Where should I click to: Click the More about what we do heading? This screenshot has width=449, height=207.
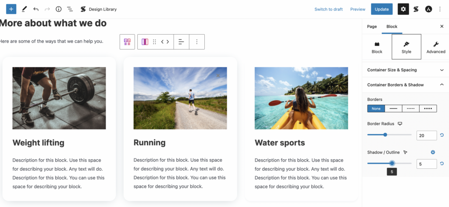click(x=53, y=23)
